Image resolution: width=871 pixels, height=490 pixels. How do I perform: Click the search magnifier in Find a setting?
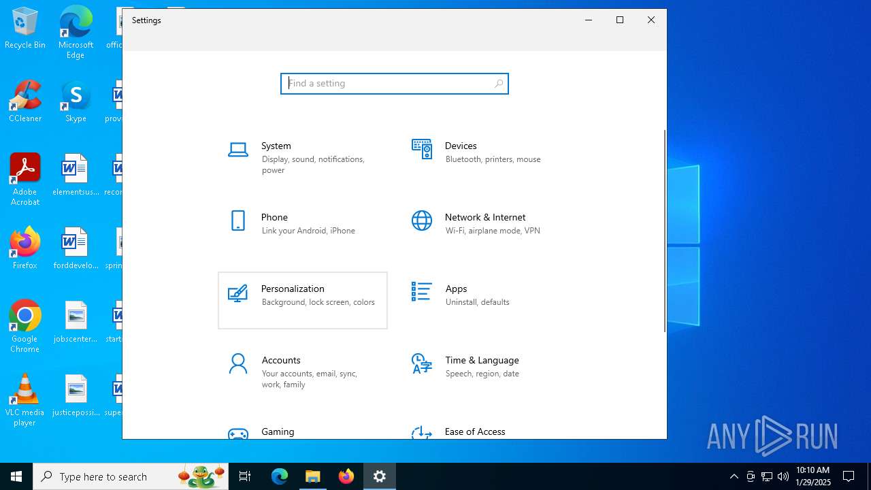[x=499, y=84]
